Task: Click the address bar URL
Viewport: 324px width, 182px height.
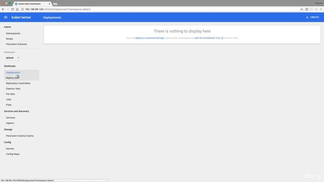Action: click(x=57, y=9)
